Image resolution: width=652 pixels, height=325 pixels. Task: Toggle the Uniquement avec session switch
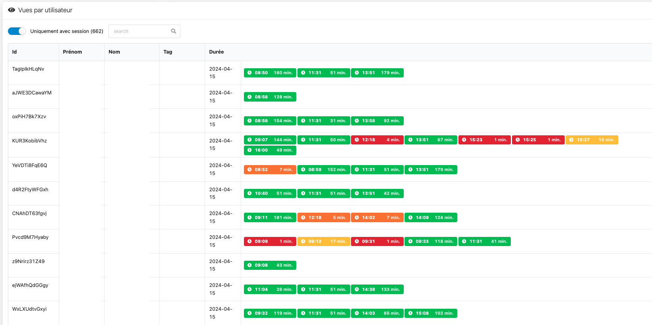point(17,31)
